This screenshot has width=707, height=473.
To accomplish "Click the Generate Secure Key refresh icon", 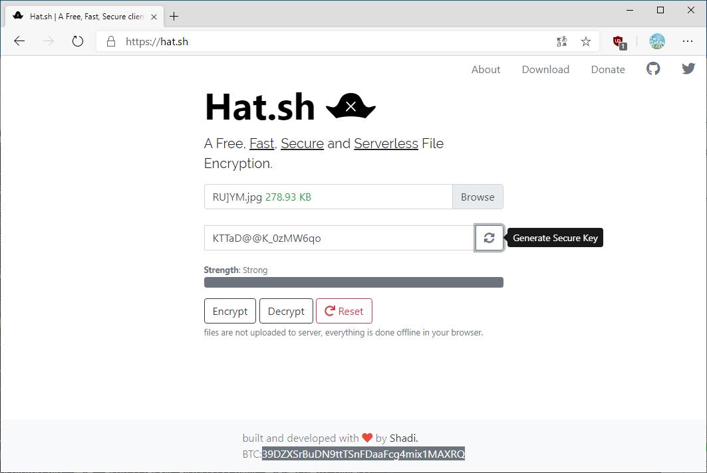I will coord(489,238).
